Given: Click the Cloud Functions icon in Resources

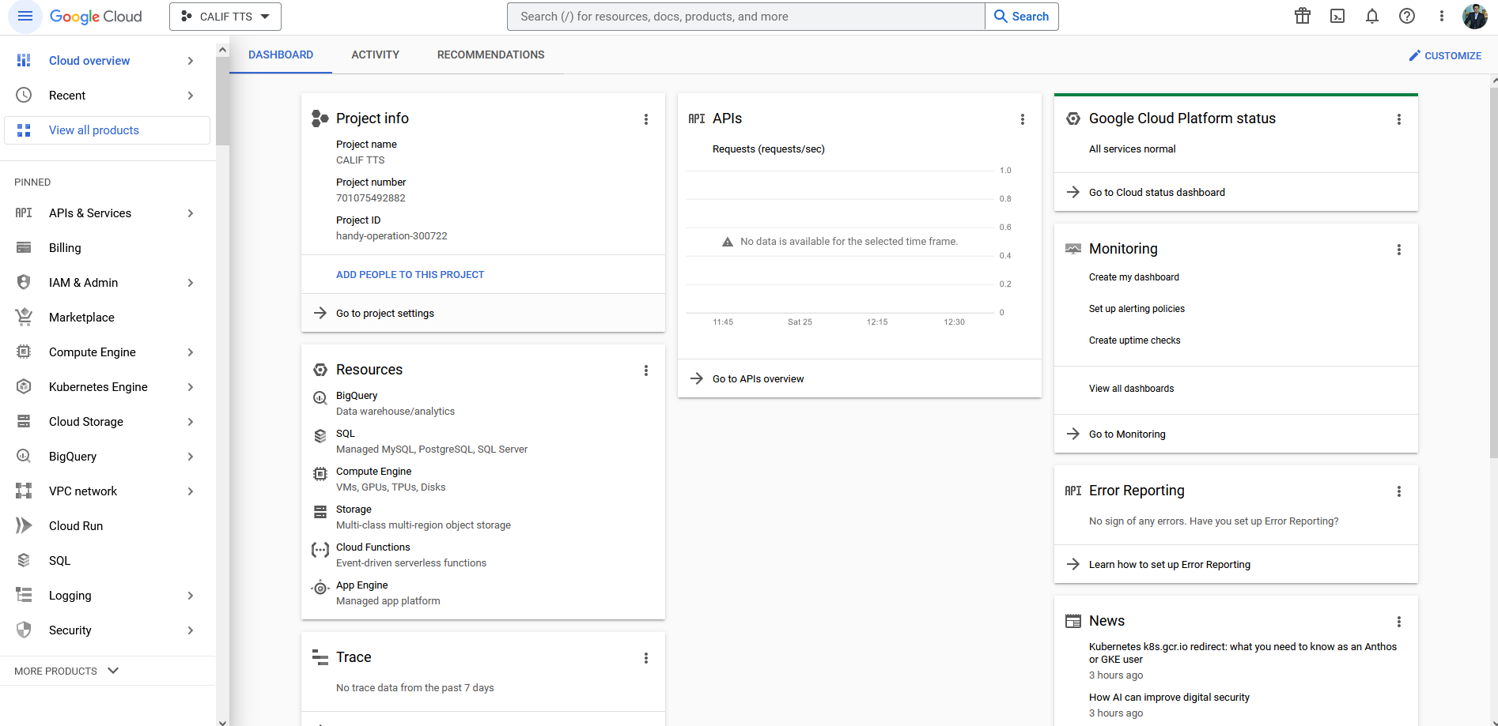Looking at the screenshot, I should tap(320, 550).
